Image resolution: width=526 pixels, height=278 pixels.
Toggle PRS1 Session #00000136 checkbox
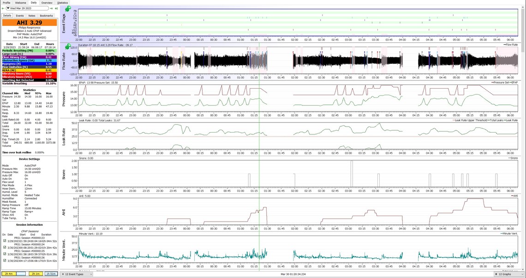4,260
